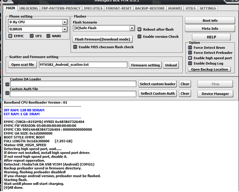Click Select custom loader button
The image size is (239, 192).
158,84
